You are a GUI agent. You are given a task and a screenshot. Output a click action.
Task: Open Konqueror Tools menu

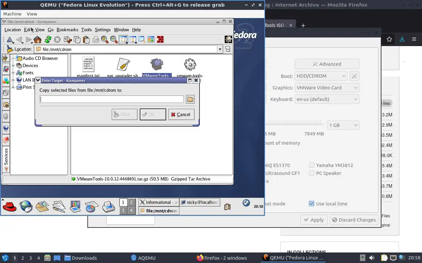86,30
